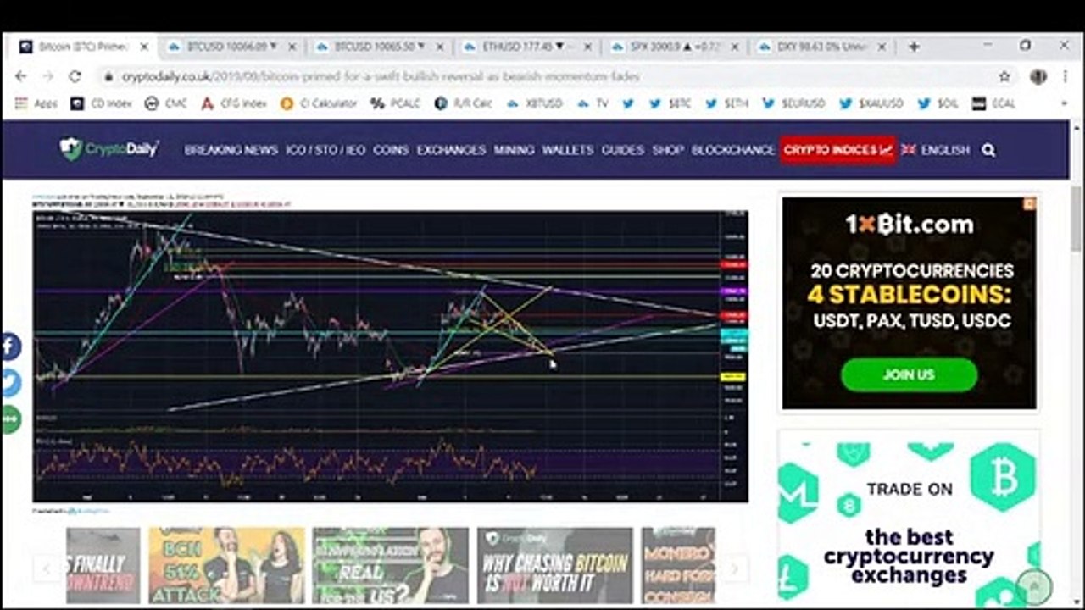Screen dimensions: 1085x610
Task: Reload the current page
Action: pos(75,76)
